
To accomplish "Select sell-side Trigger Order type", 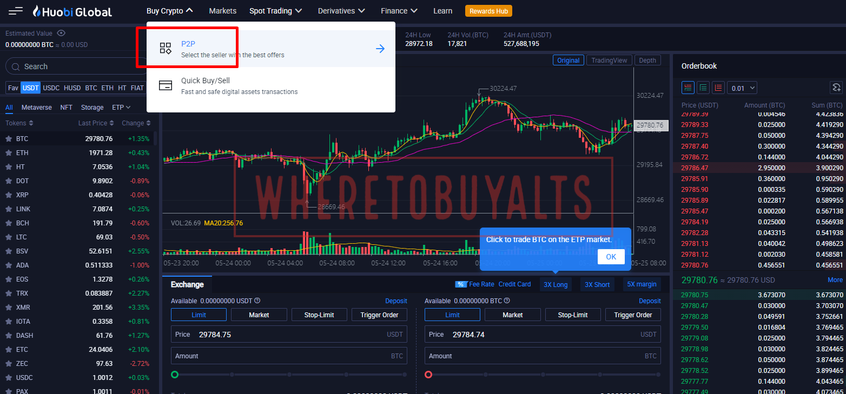I will coord(633,315).
